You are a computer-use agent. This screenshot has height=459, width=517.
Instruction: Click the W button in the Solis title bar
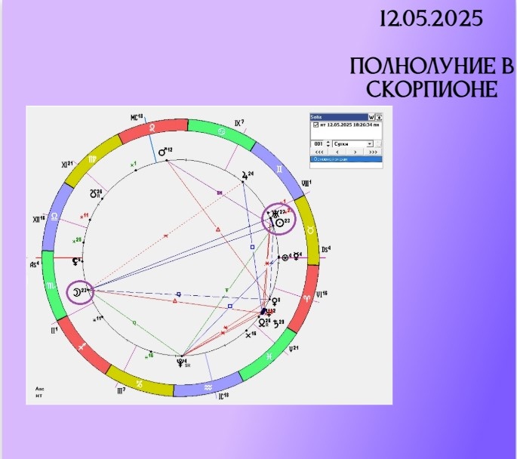click(371, 117)
